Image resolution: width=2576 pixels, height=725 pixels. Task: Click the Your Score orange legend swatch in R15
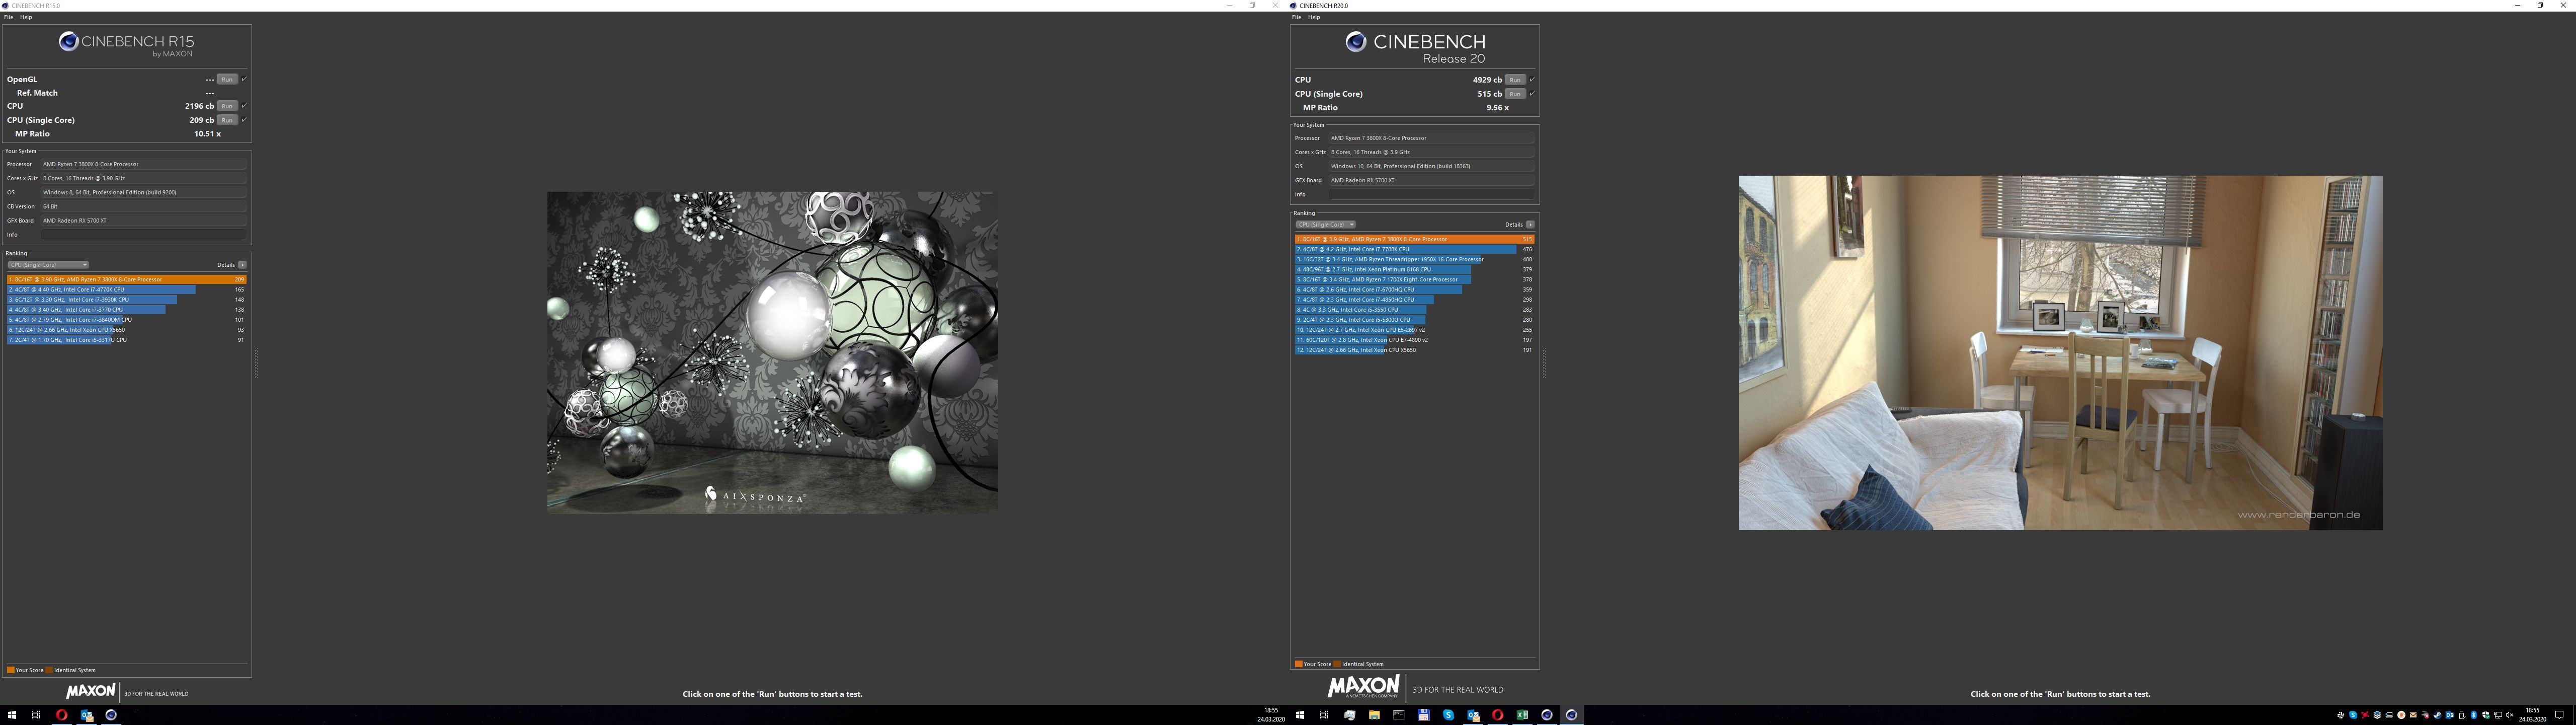tap(10, 670)
